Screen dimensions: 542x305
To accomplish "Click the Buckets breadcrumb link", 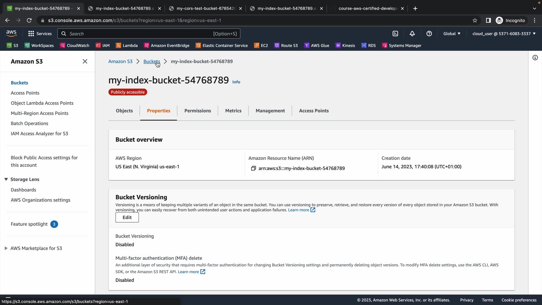I will (x=151, y=61).
